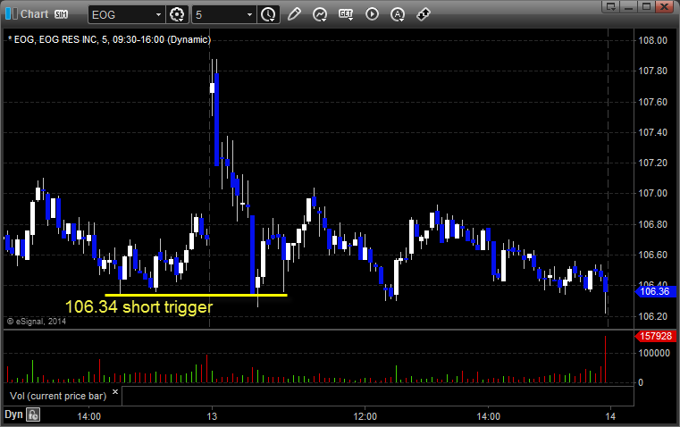Open the studies chart-line menu
This screenshot has height=427, width=680.
(320, 14)
